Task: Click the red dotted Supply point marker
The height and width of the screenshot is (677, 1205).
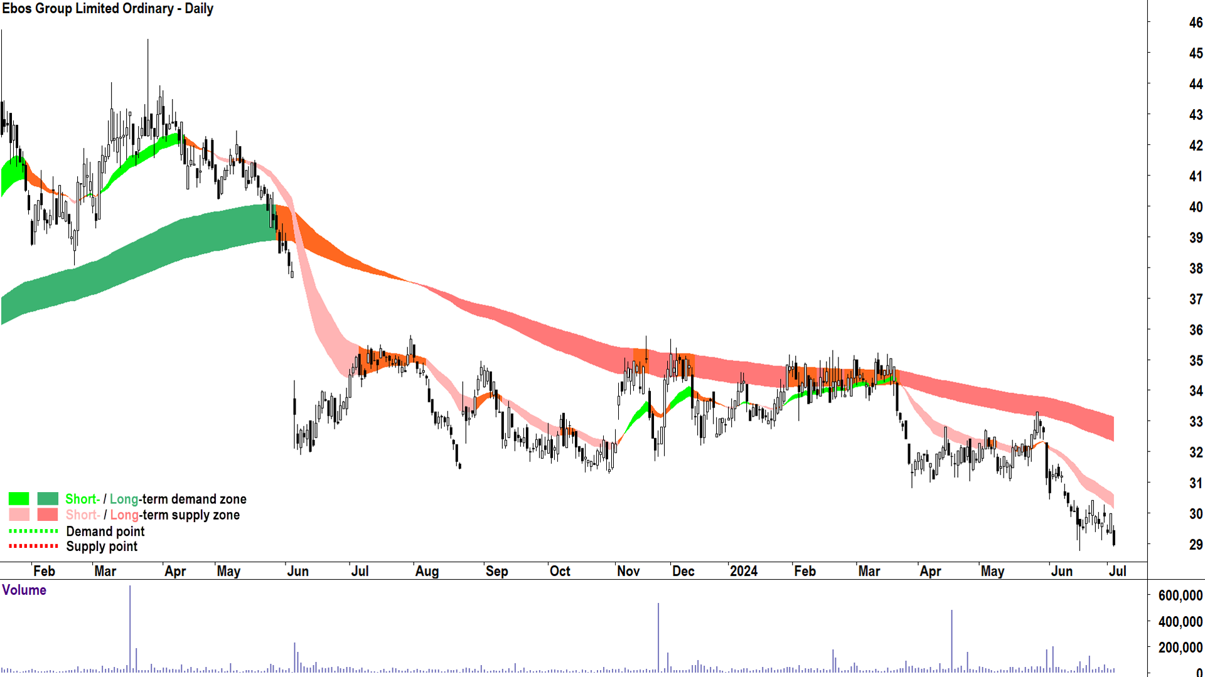Action: pyautogui.click(x=33, y=546)
